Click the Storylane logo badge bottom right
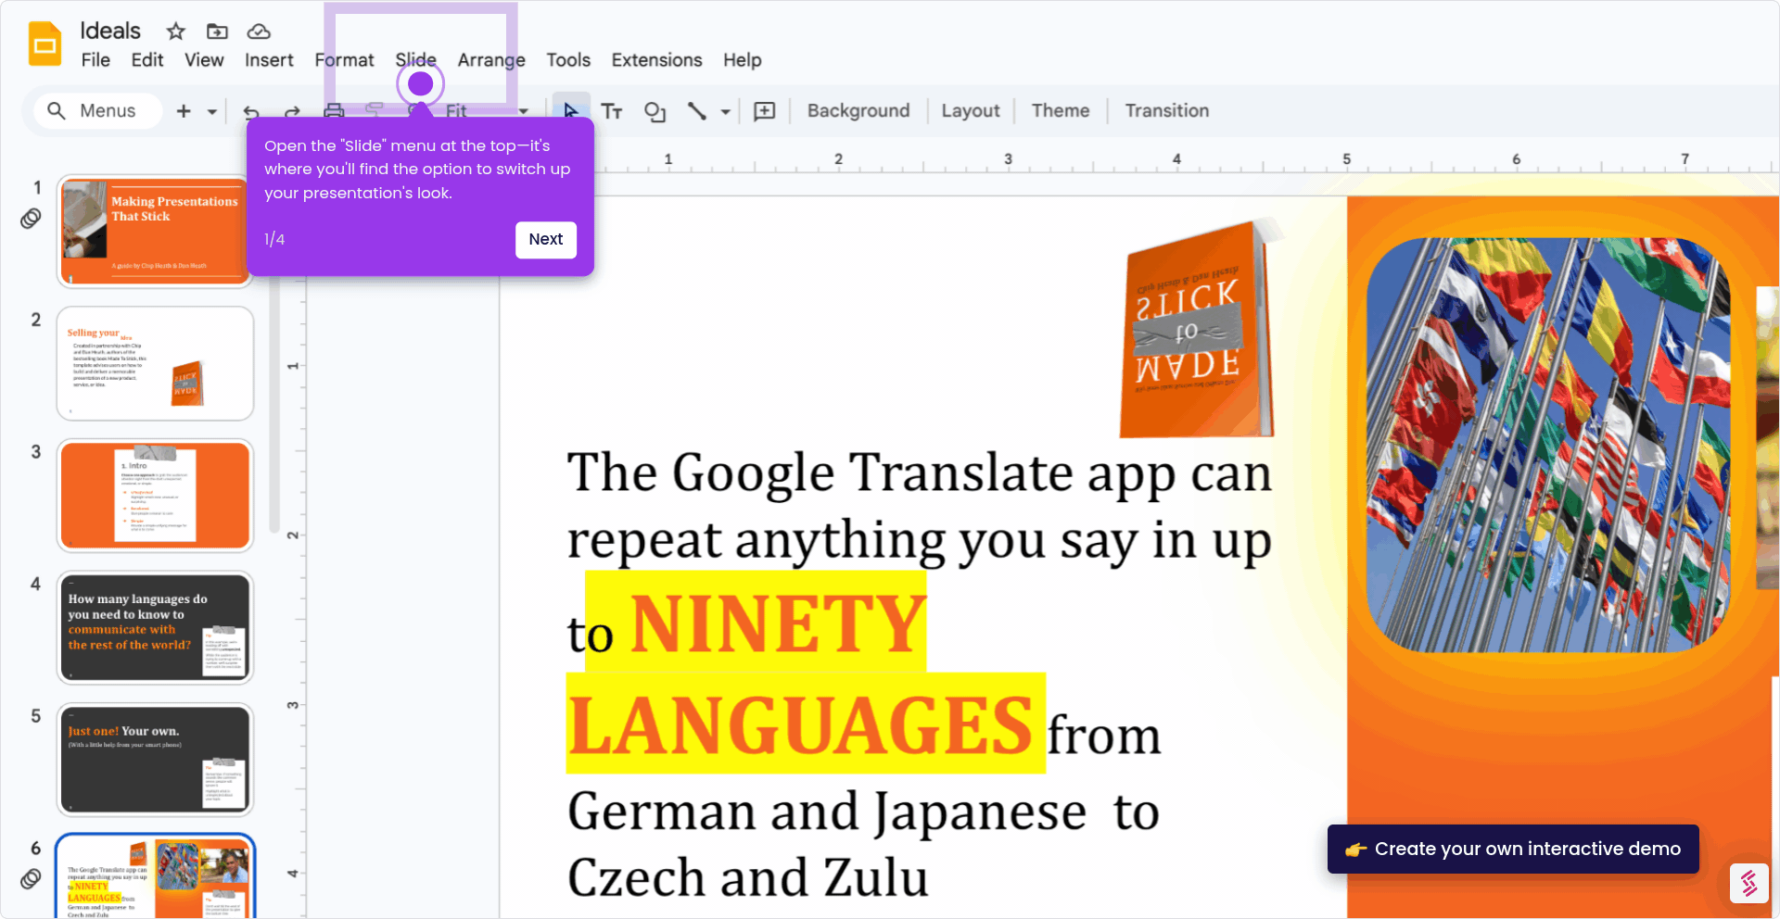 [1748, 883]
